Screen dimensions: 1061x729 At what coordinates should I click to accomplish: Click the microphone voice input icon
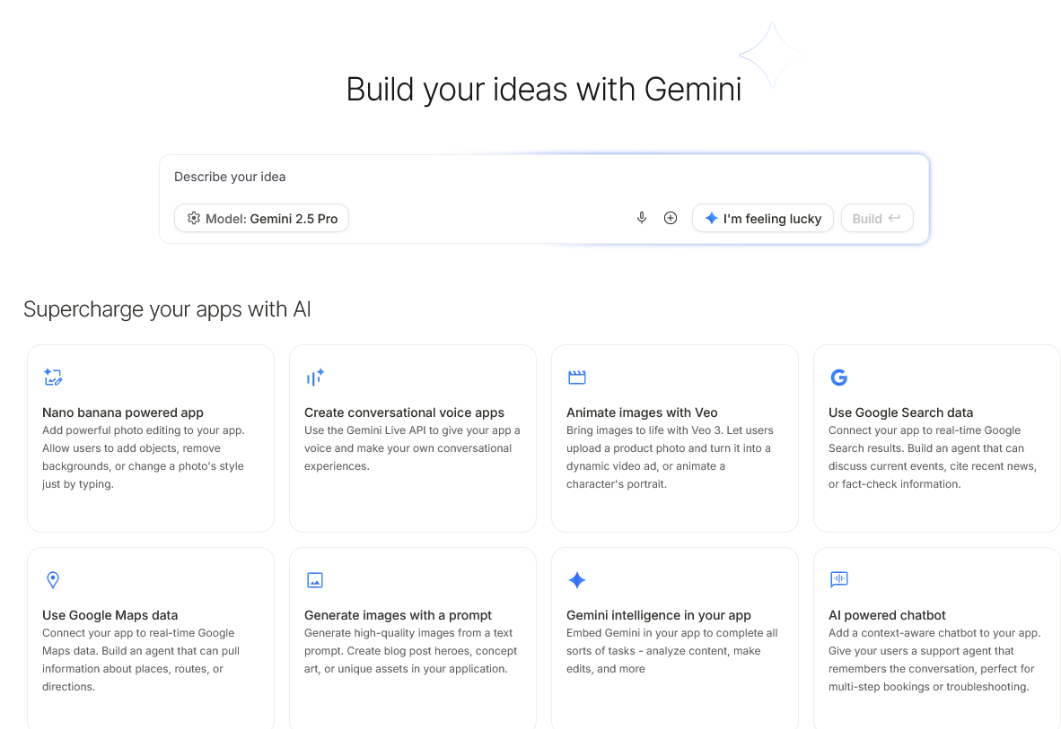pyautogui.click(x=641, y=218)
